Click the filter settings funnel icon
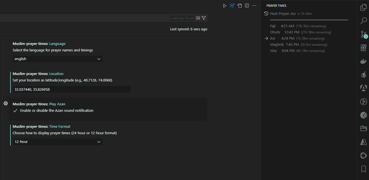The height and width of the screenshot is (180, 369). [204, 18]
